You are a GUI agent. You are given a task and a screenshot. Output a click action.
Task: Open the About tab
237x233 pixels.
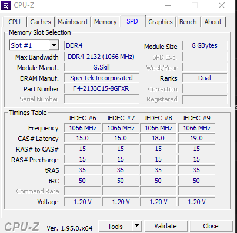point(213,22)
